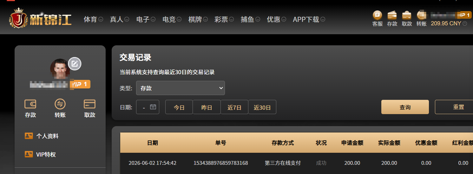Click order number 1534388976859783168
Screen dimensions: 473x174
click(221, 163)
